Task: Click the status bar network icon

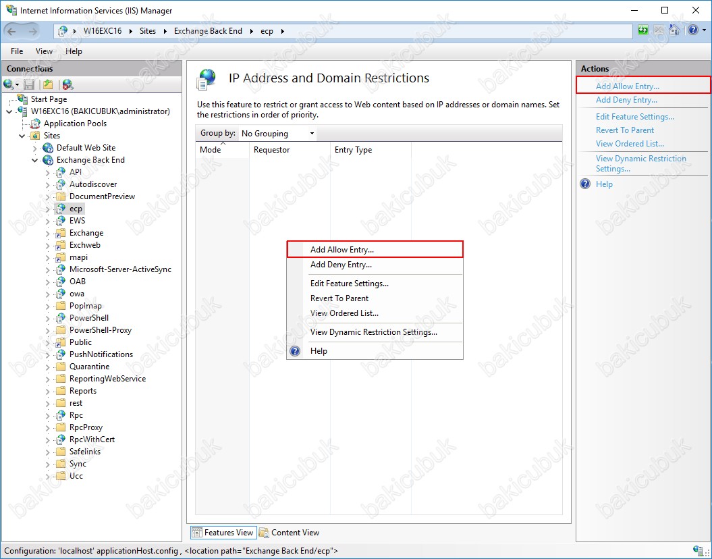Action: tap(699, 550)
